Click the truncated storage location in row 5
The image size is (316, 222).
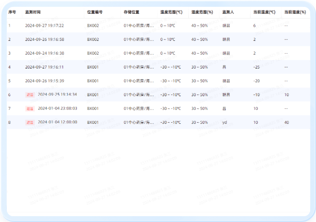139,81
